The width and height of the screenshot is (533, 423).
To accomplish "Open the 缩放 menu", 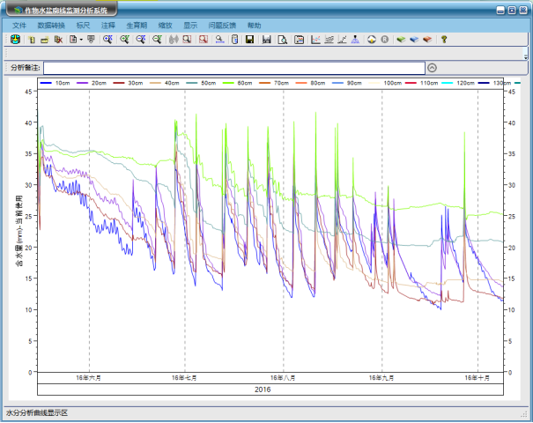I will (x=166, y=26).
